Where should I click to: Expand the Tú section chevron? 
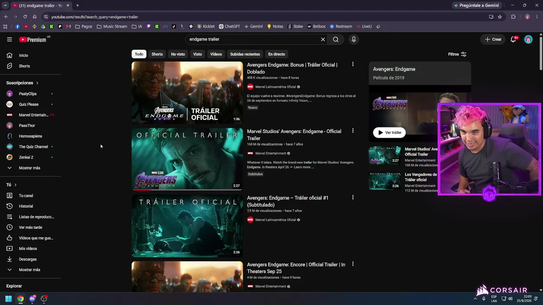[15, 185]
